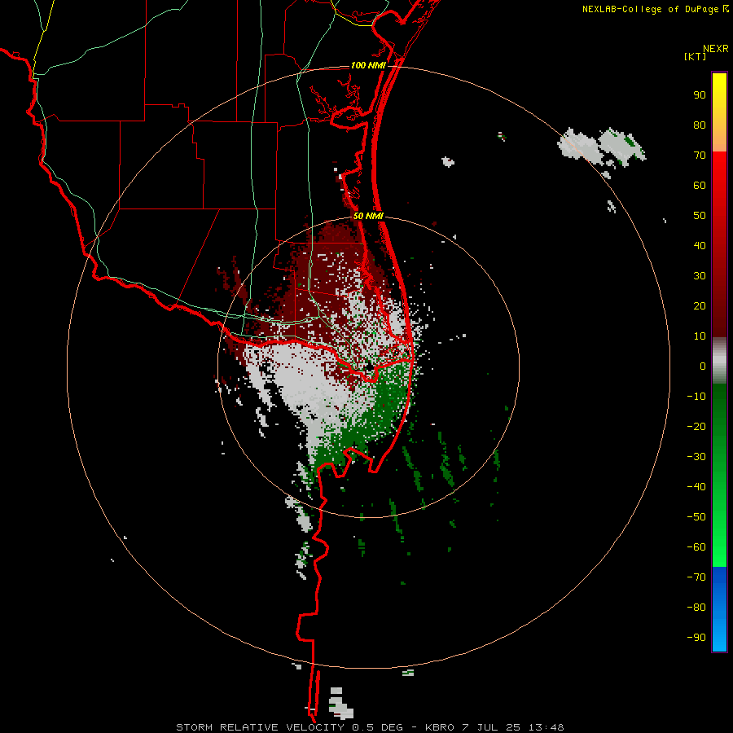Click the positive 20 scale value
This screenshot has width=733, height=733.
click(700, 305)
